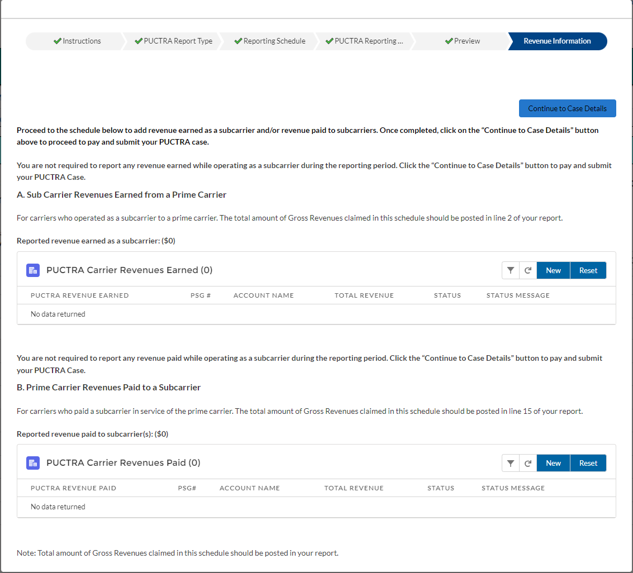Refresh the PUCTRA Carrier Revenues Earned list
This screenshot has height=573, width=633.
coord(527,270)
